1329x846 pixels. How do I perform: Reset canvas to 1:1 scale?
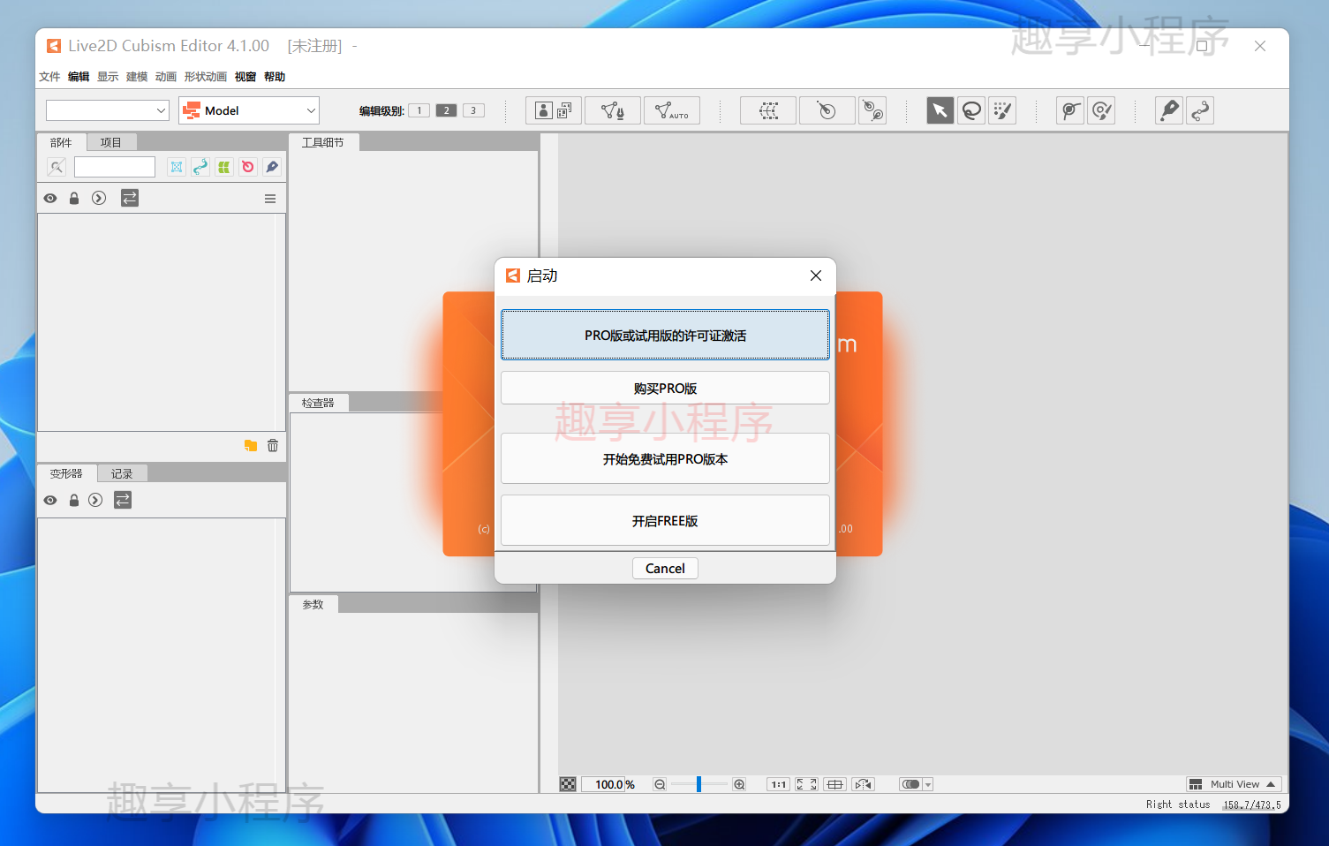point(778,784)
